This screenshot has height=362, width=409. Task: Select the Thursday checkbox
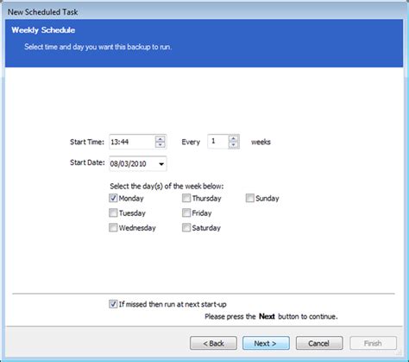186,198
